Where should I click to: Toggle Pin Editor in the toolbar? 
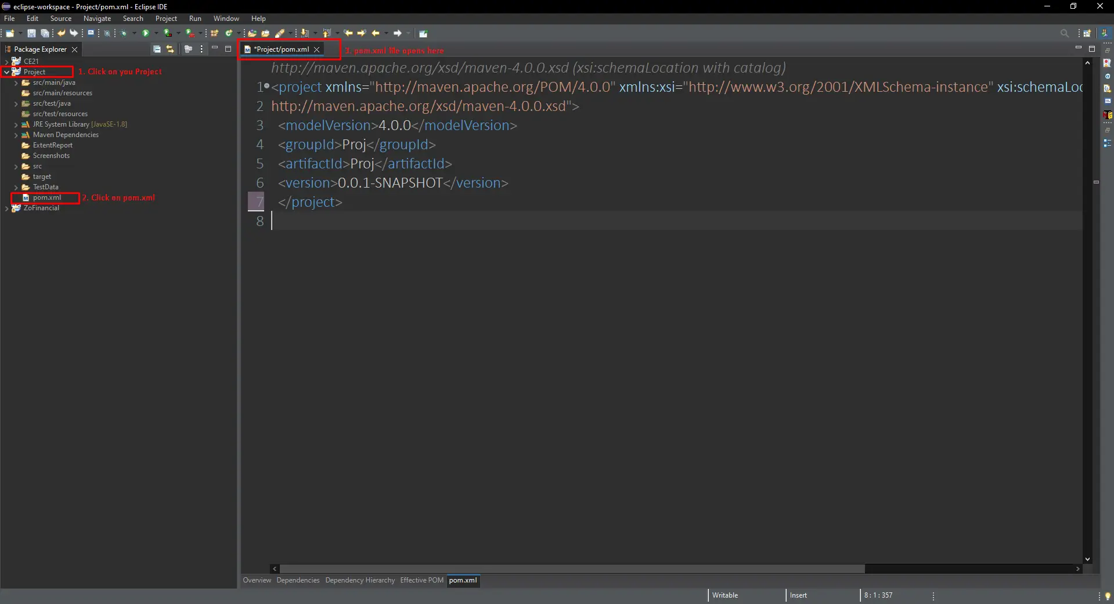pos(424,33)
